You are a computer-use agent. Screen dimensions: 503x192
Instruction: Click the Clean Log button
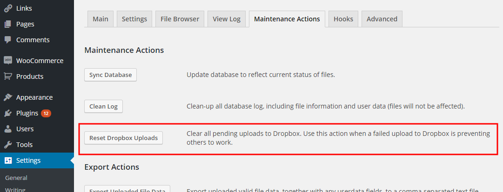tap(103, 106)
